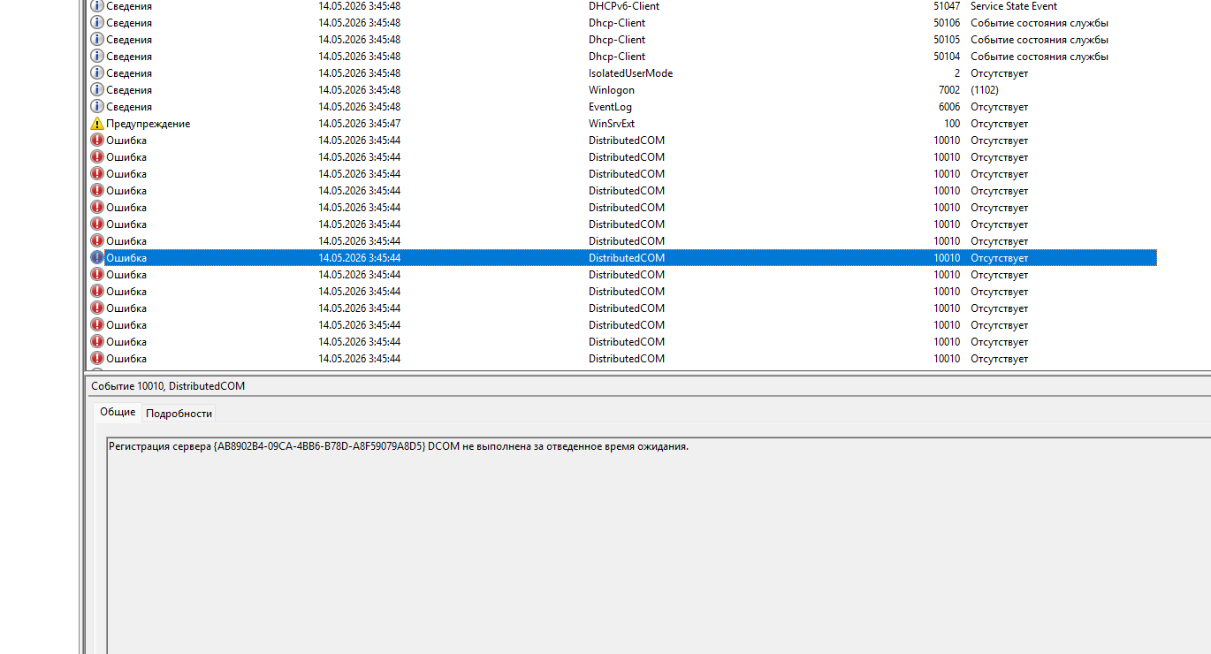Screen dimensions: 1211x654
Task: Click the error icon on the highlighted row
Action: point(97,258)
